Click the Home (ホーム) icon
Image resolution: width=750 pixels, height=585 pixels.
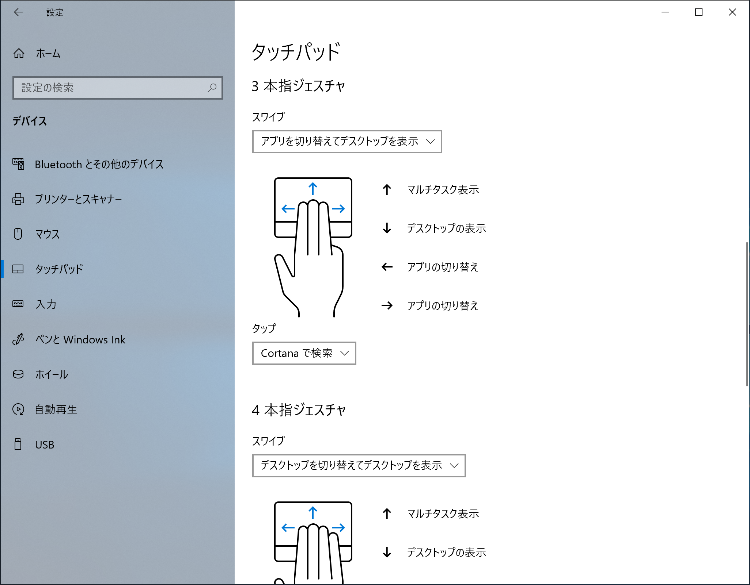pyautogui.click(x=19, y=54)
